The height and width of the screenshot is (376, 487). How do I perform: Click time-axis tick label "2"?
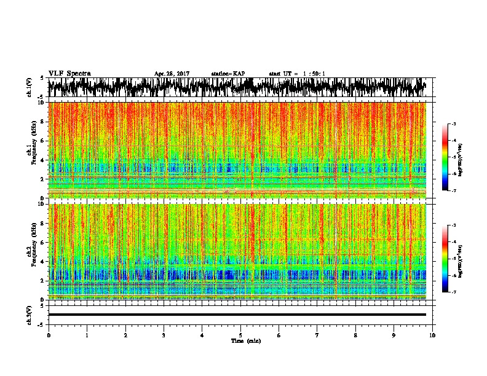[x=125, y=335]
